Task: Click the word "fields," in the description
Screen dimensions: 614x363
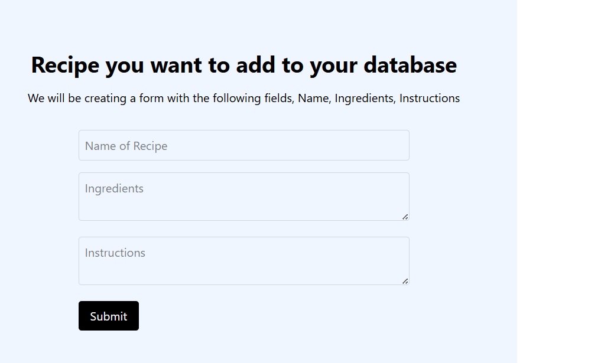Action: (278, 99)
